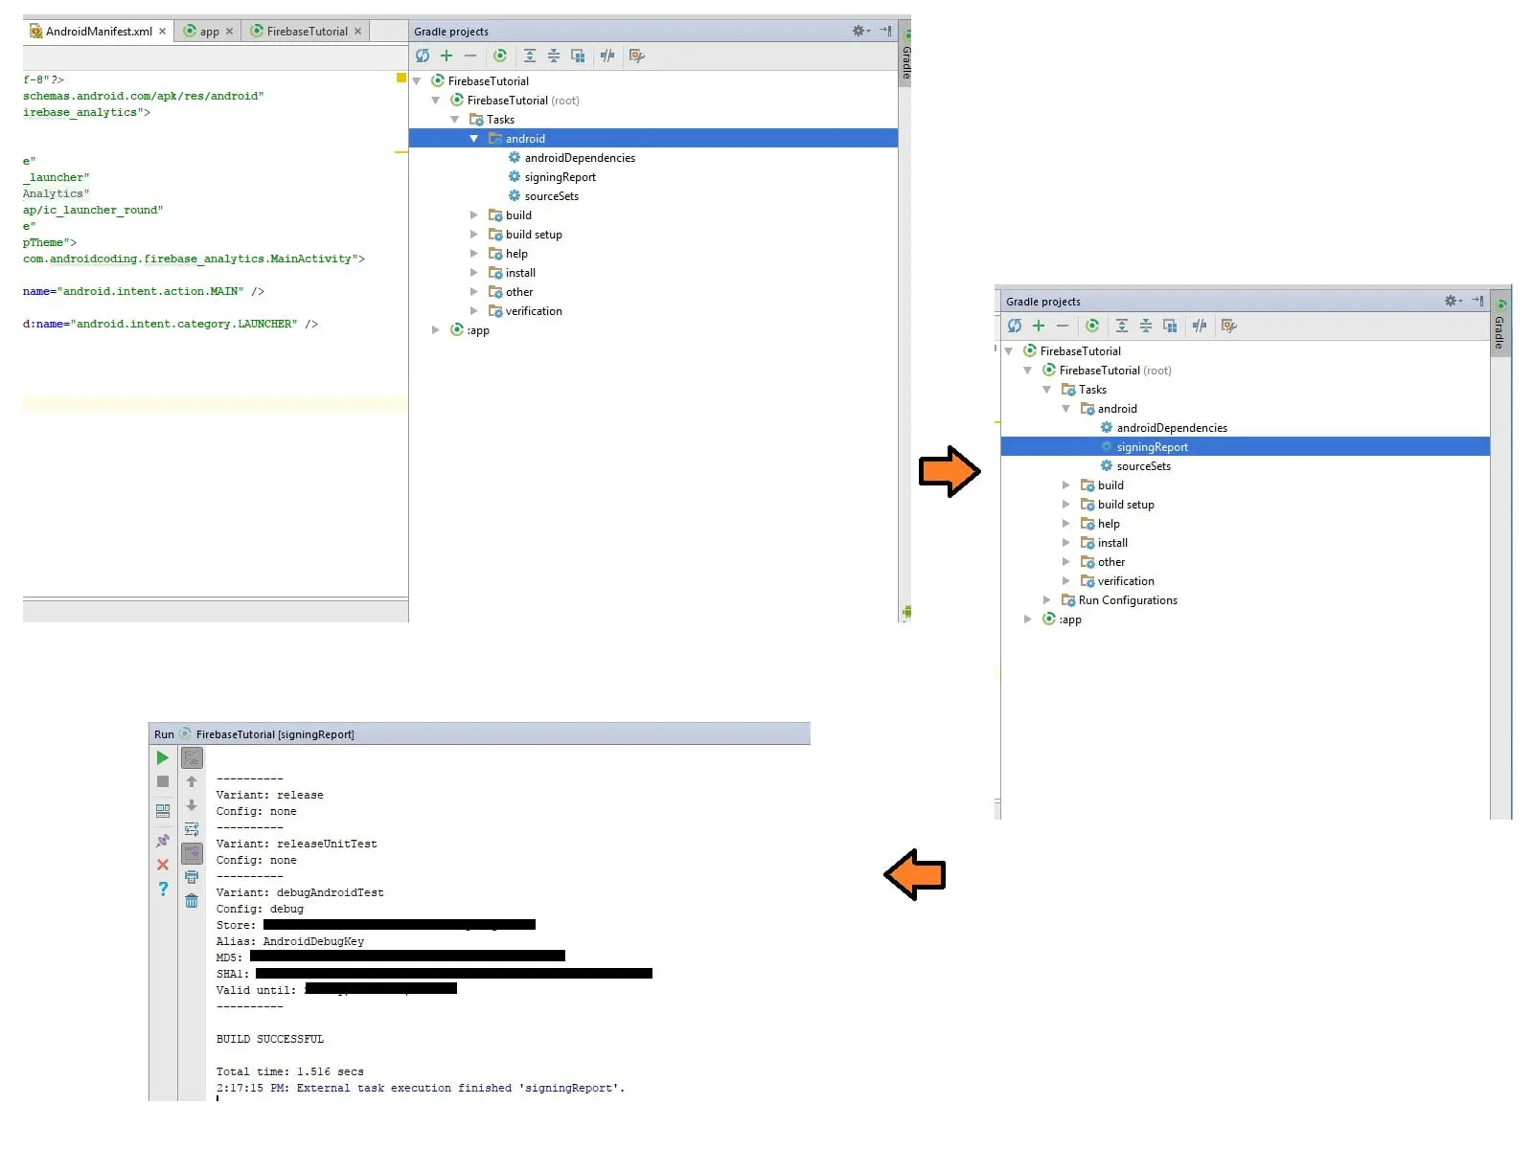This screenshot has height=1149, width=1533.
Task: Collapse Tasks node in left Gradle tree
Action: point(454,120)
